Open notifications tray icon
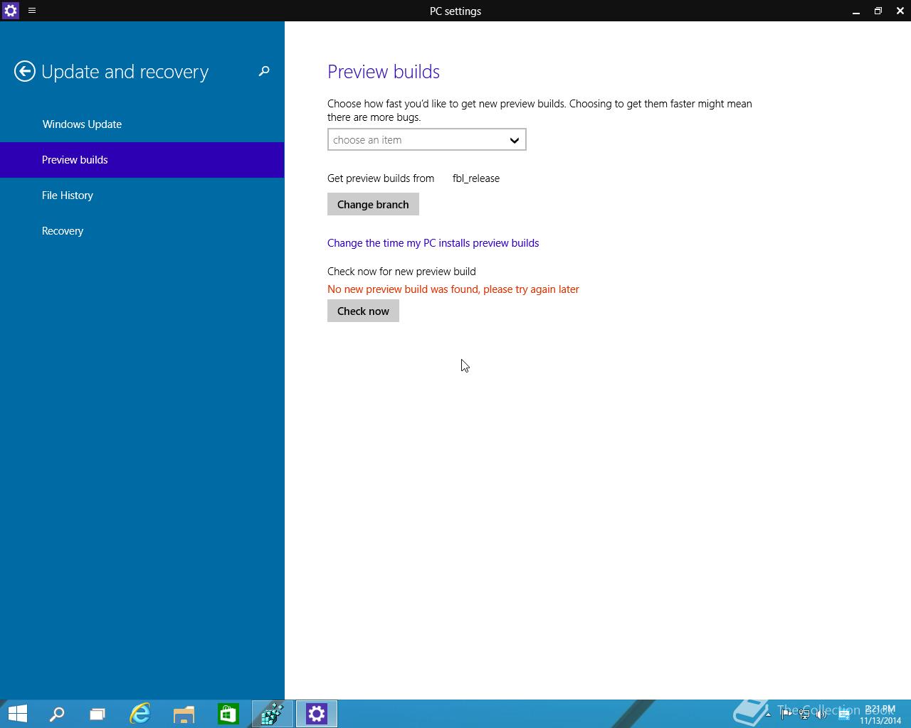 click(844, 714)
